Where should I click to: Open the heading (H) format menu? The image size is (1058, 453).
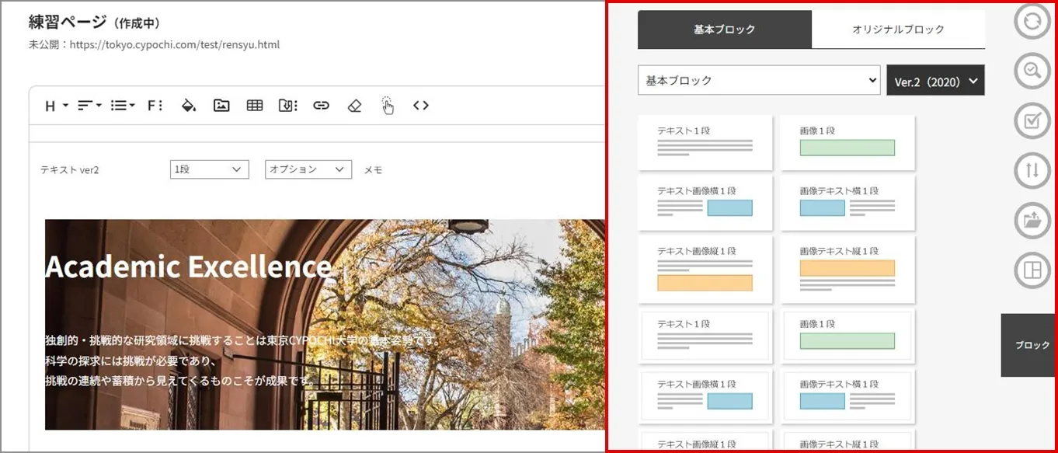click(56, 106)
